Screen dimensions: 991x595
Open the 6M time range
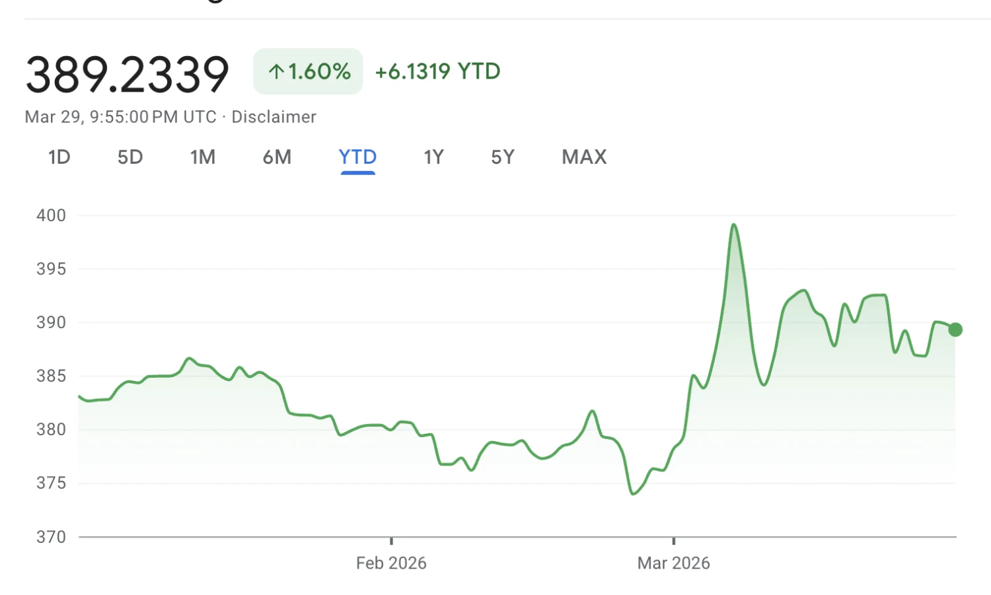click(277, 157)
